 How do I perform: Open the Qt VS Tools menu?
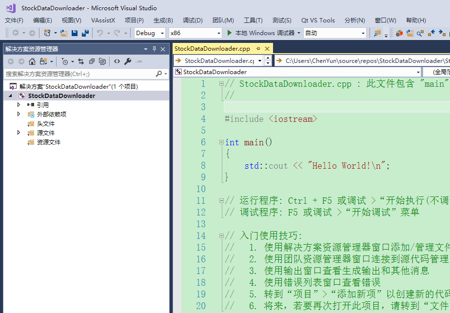[x=318, y=20]
